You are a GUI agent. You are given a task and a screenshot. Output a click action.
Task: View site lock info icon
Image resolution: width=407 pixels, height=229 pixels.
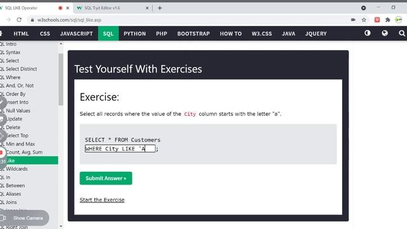tap(32, 20)
